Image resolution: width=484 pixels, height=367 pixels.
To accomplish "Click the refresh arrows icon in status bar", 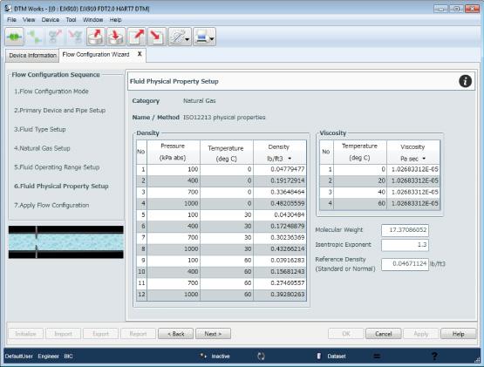I will [261, 357].
